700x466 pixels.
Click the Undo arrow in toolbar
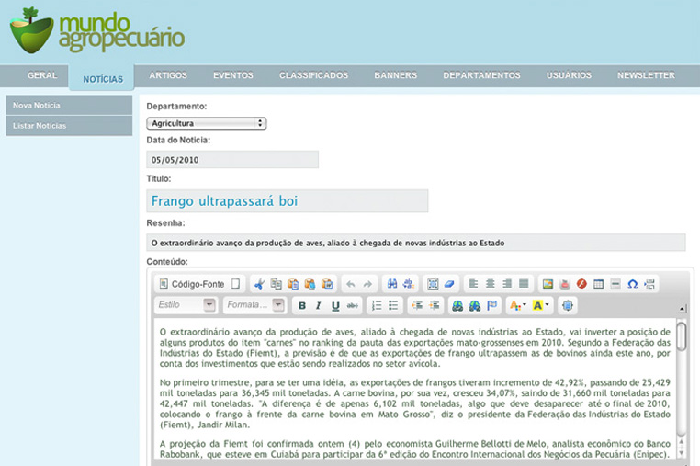coord(351,284)
